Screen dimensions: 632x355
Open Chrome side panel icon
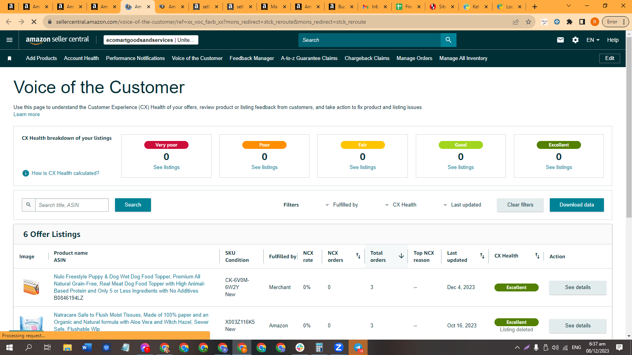[x=582, y=22]
